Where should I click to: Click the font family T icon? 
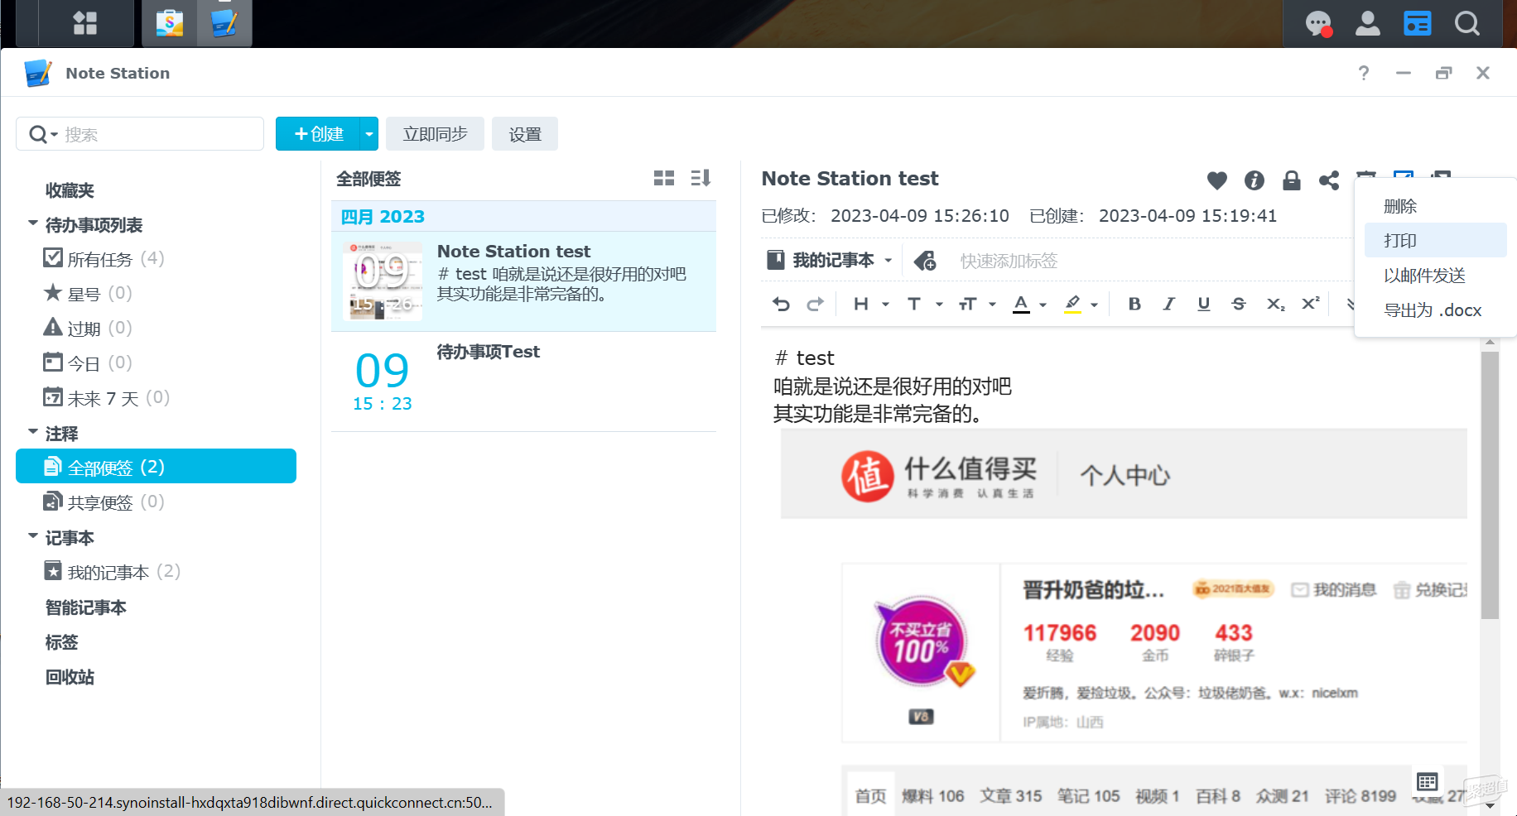[914, 304]
